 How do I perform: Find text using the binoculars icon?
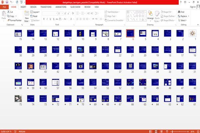[x=181, y=12]
